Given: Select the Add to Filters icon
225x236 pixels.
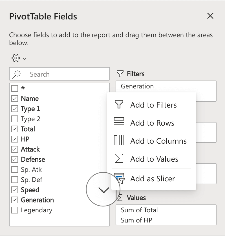Looking at the screenshot, I should tap(120, 105).
